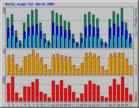Click the chart title "Daily usage for March 2007"
The image size is (139, 108).
point(30,4)
